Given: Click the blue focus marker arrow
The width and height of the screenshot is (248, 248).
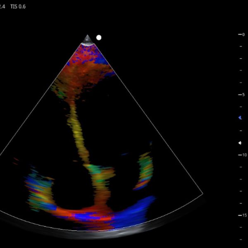Looking at the screenshot, I should [x=240, y=118].
